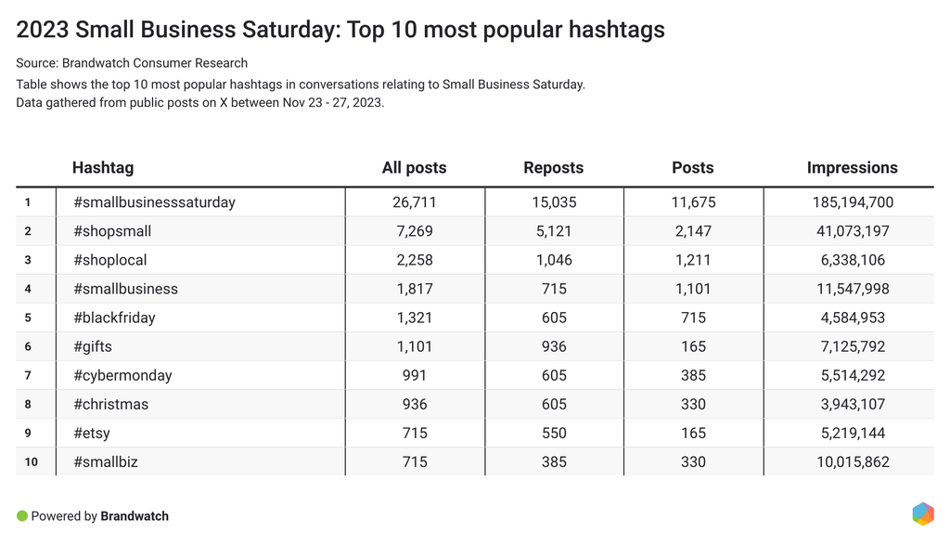Click the #blackfriday hashtag entry
950x545 pixels.
click(x=114, y=318)
